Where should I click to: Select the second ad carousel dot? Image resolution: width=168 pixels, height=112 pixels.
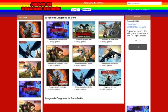(140, 41)
